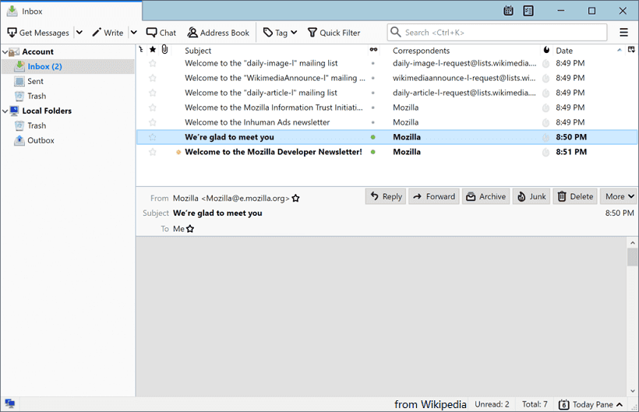Image resolution: width=639 pixels, height=412 pixels.
Task: Click the global search field
Action: coord(497,33)
